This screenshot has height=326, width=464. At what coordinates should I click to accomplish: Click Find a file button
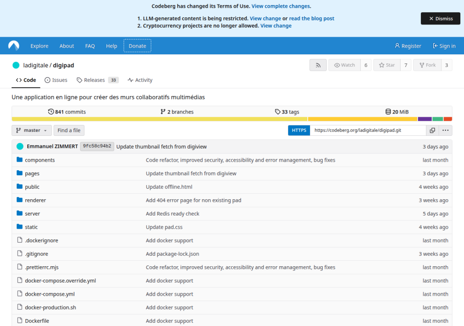pyautogui.click(x=69, y=130)
